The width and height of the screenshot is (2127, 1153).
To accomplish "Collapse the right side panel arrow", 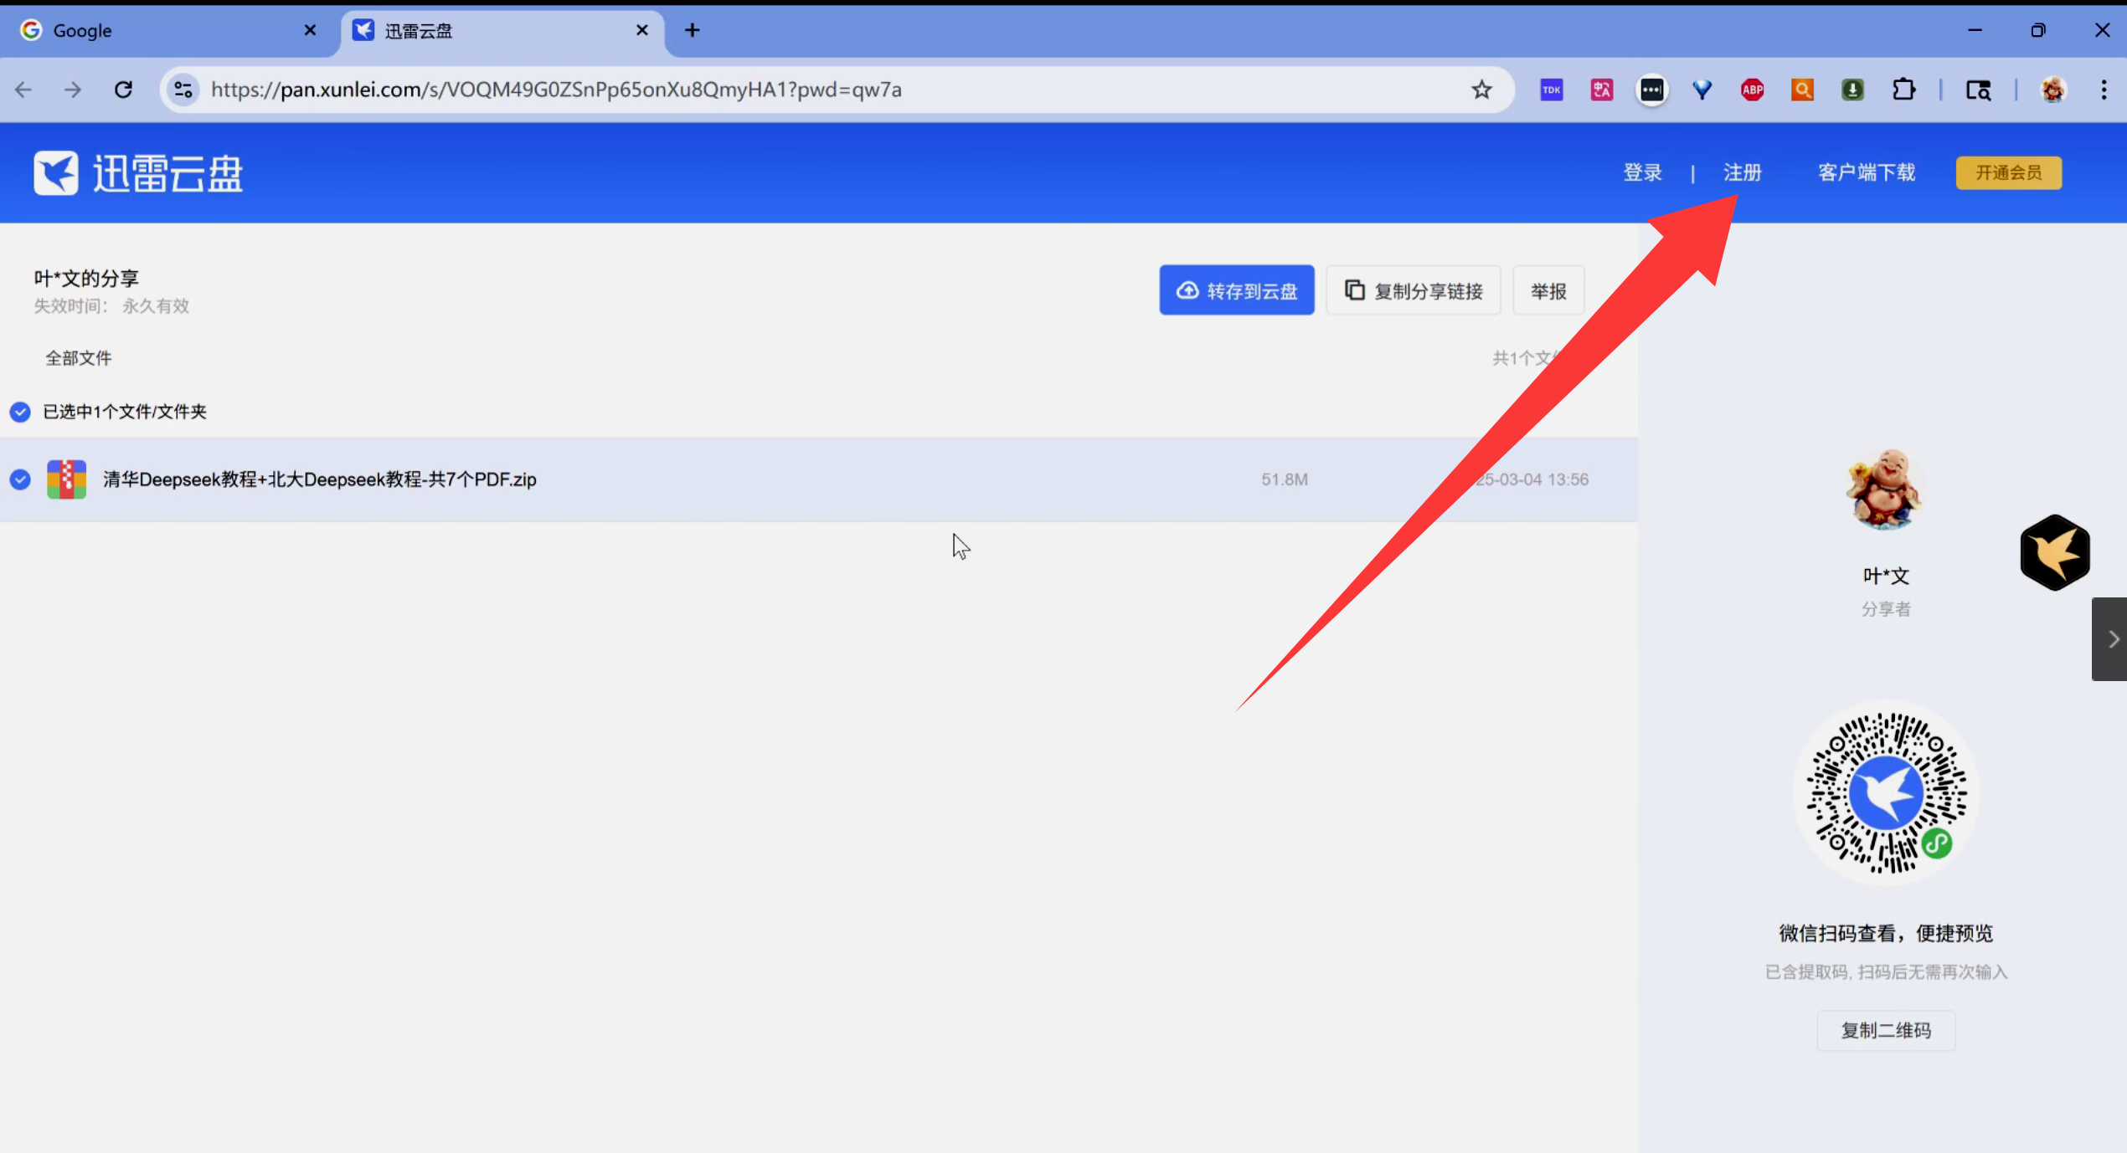I will coord(2110,639).
